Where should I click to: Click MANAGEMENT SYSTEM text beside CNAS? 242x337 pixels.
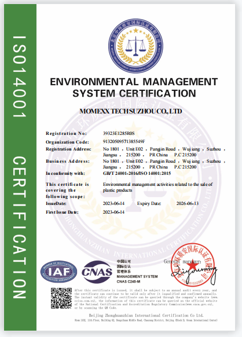[137, 276]
